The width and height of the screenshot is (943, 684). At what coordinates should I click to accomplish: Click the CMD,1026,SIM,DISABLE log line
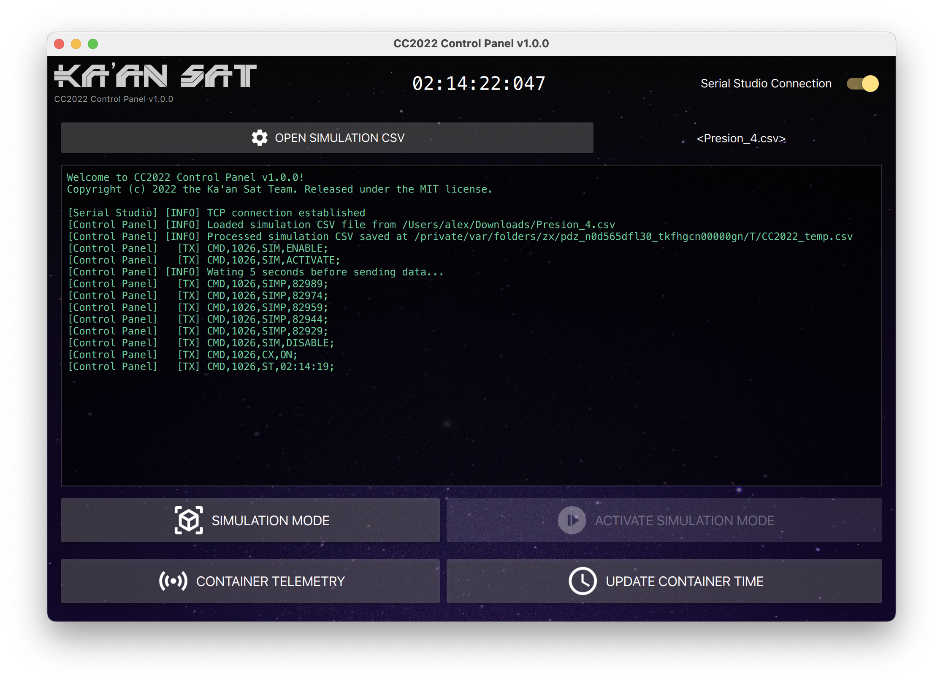click(x=270, y=343)
